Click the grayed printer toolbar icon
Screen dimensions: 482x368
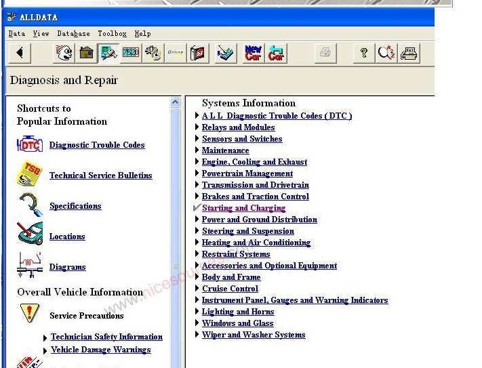point(325,53)
